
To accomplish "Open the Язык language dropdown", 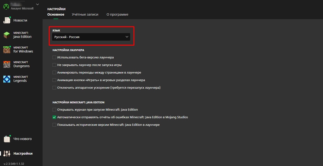I will [x=91, y=37].
